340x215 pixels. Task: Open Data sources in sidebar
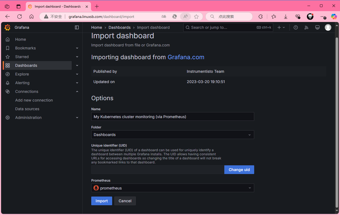[27, 109]
